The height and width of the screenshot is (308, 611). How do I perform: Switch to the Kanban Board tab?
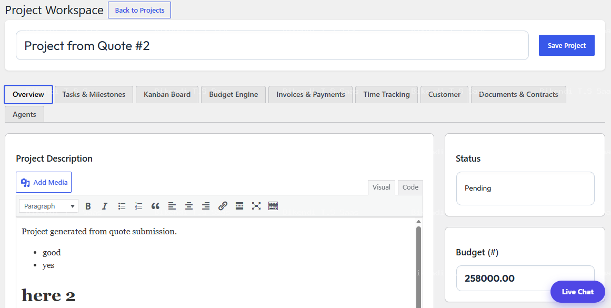167,94
